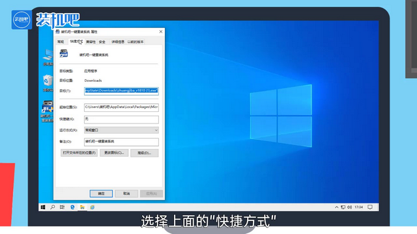The width and height of the screenshot is (417, 234).
Task: Expand the 运行方式 dropdown
Action: pyautogui.click(x=121, y=130)
